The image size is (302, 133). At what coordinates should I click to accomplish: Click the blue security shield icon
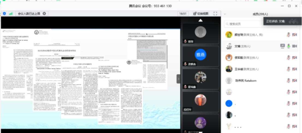[4, 13]
